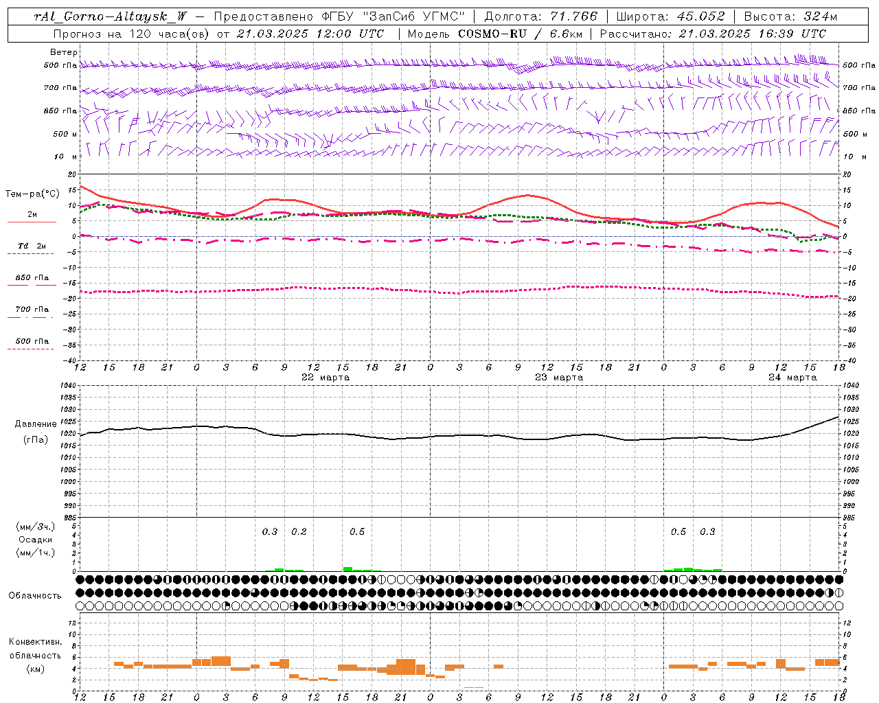This screenshot has height=703, width=879.
Task: Click the 22 марта date label
Action: 326,377
